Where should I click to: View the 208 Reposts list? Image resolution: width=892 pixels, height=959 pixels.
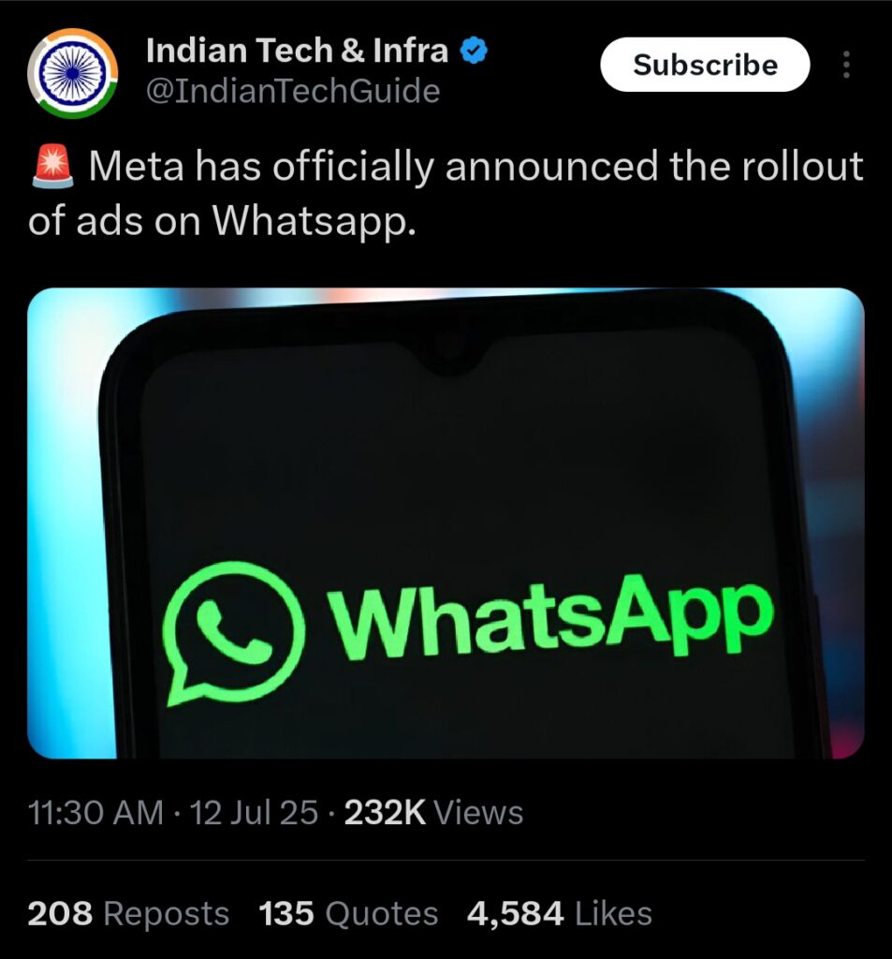[x=128, y=914]
